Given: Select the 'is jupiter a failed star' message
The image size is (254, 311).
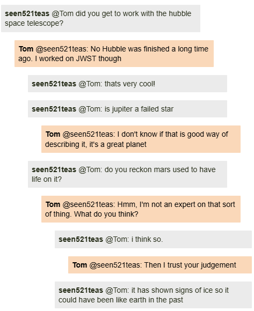Looking at the screenshot, I should 127,109.
